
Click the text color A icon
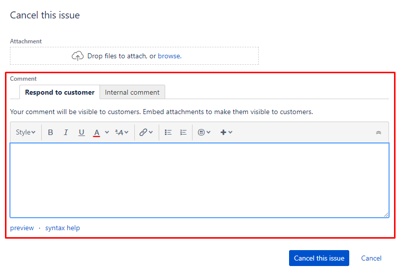coord(97,133)
